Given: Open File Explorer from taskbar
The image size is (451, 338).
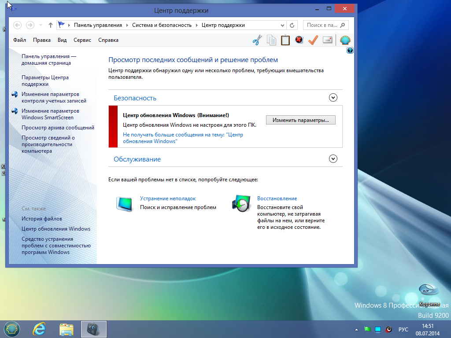Looking at the screenshot, I should tap(67, 329).
